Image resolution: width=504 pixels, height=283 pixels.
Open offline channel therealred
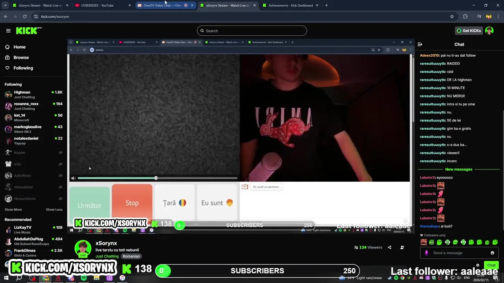click(x=33, y=187)
